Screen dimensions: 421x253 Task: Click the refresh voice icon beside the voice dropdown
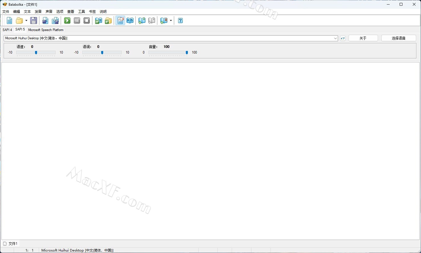343,38
